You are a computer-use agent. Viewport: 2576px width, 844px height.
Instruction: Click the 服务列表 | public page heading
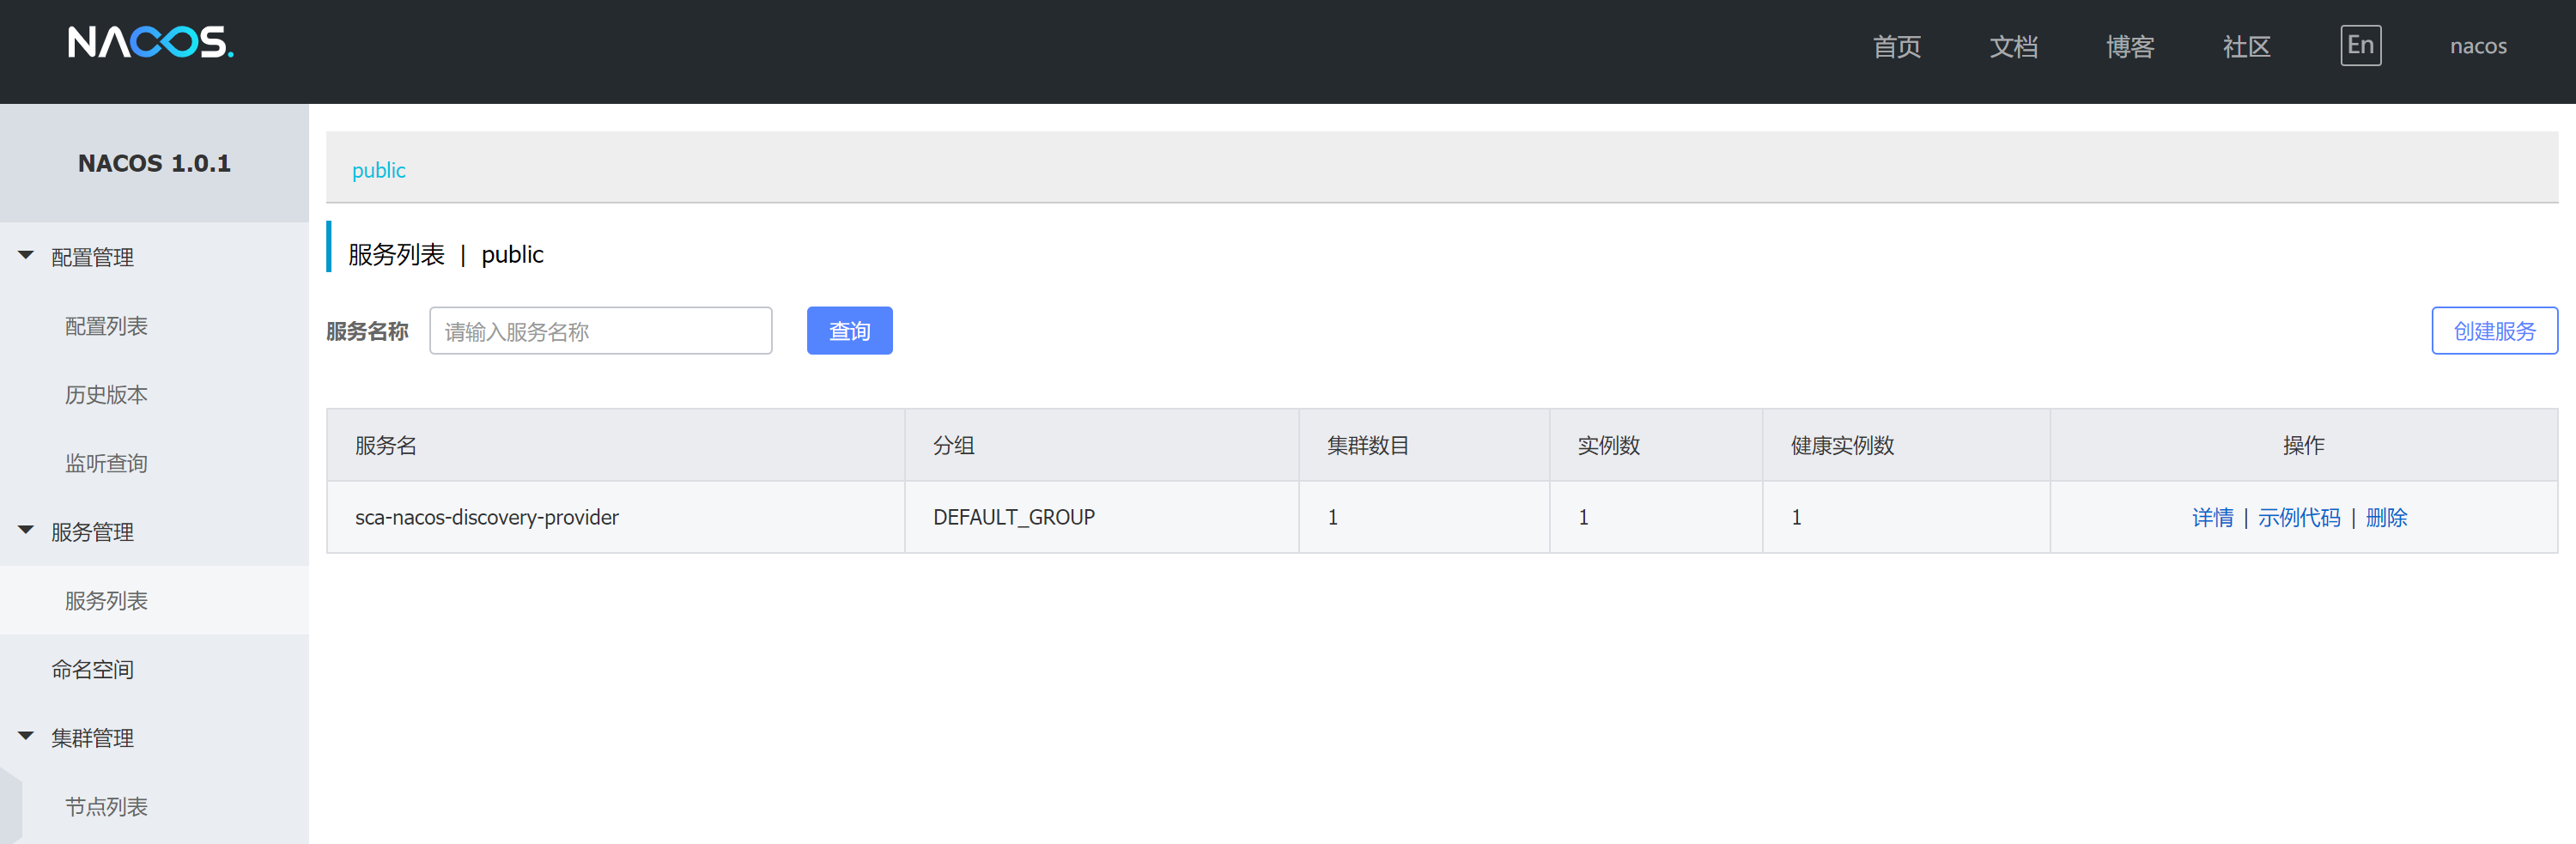pyautogui.click(x=446, y=254)
